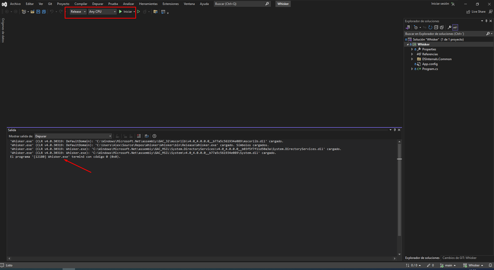
Task: Collapse all items in Solution Explorer toolbar
Action: point(436,27)
